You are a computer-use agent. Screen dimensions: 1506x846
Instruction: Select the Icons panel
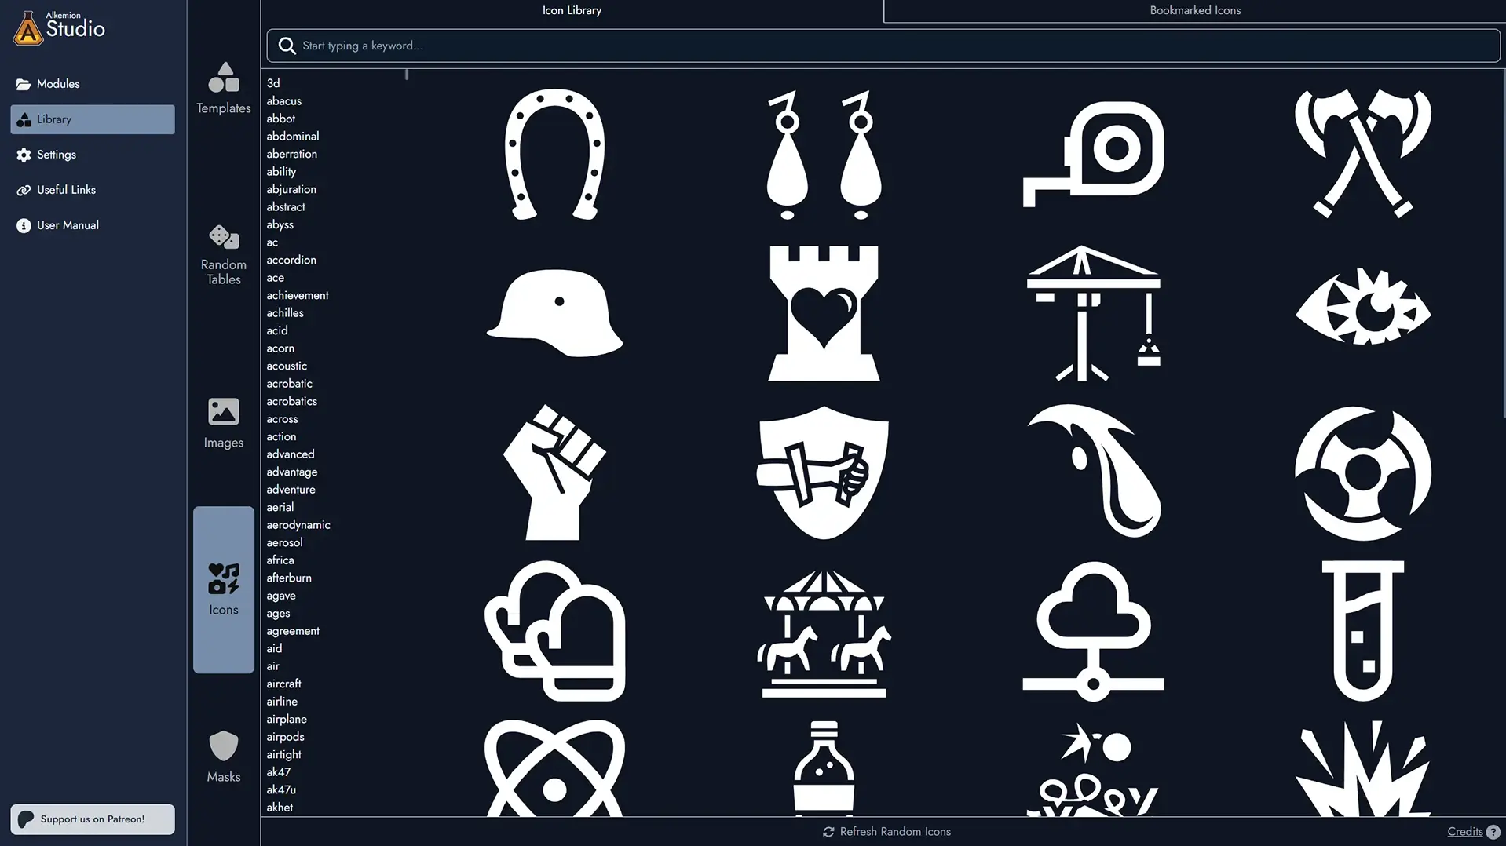point(223,587)
